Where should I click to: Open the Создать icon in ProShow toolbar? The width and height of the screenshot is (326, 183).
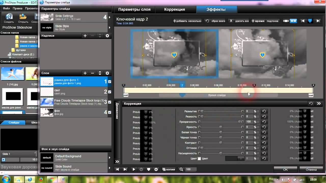9,18
